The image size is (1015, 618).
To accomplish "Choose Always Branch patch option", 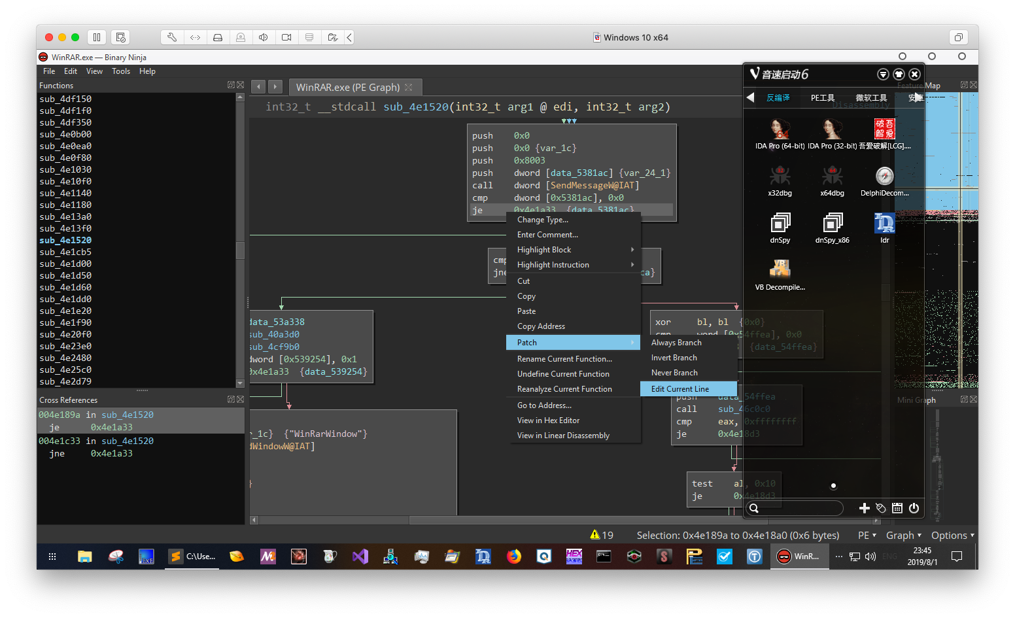I will [689, 343].
